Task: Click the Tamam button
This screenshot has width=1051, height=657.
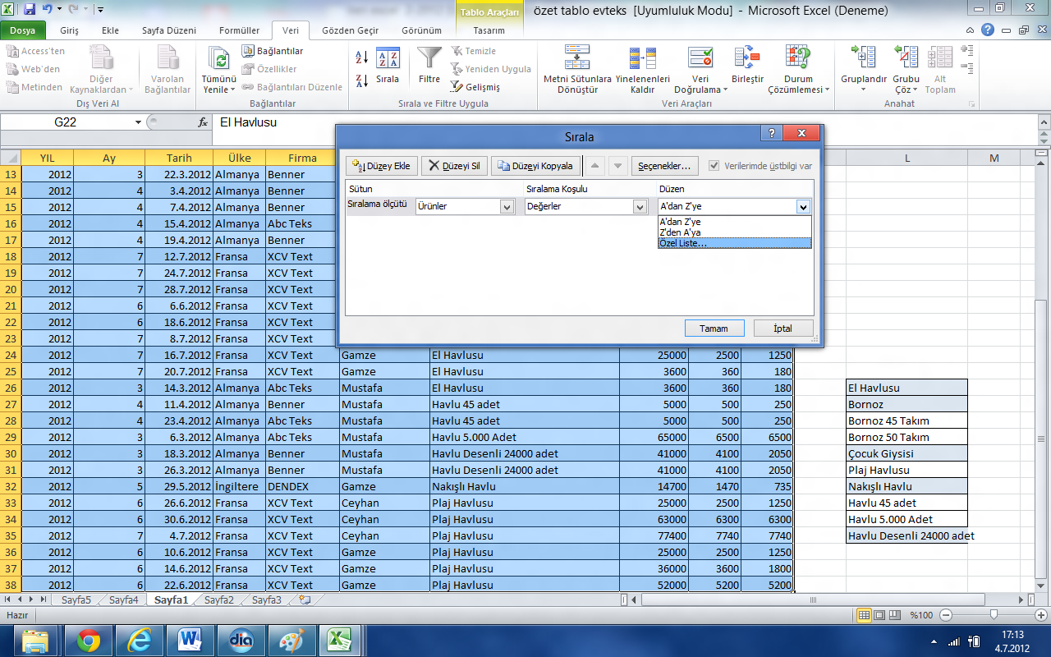Action: [714, 328]
